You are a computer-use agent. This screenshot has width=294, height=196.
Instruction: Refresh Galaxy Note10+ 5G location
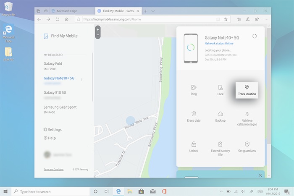[255, 36]
